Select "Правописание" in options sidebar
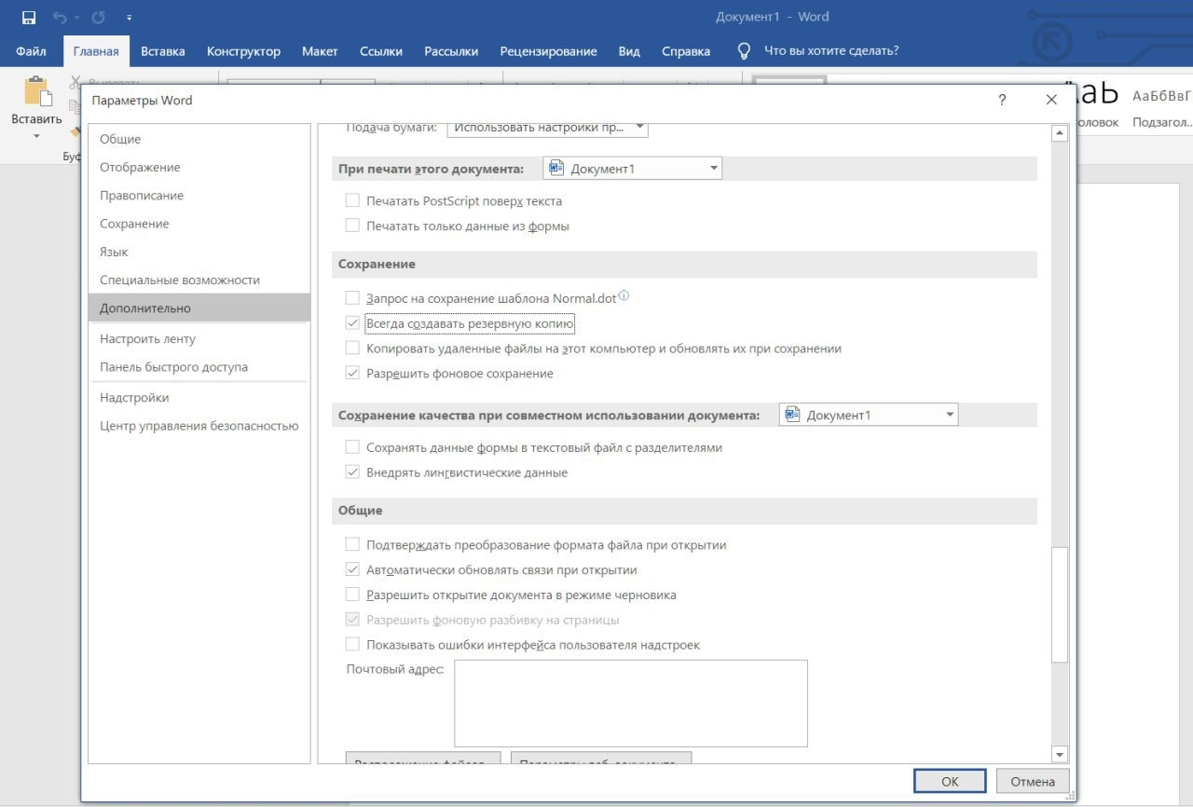 pyautogui.click(x=142, y=196)
